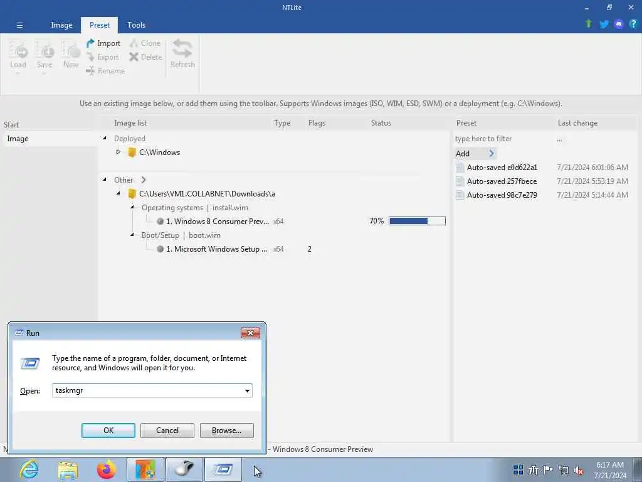Switch to the NTLite taskbar button
Image resolution: width=642 pixels, height=482 pixels.
pyautogui.click(x=145, y=469)
